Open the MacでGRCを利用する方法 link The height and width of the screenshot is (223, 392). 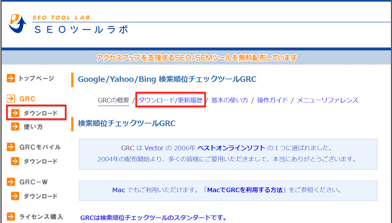click(245, 190)
